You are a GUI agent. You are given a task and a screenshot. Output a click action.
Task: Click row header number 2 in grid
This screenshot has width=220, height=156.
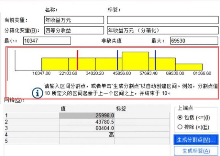pos(32,122)
